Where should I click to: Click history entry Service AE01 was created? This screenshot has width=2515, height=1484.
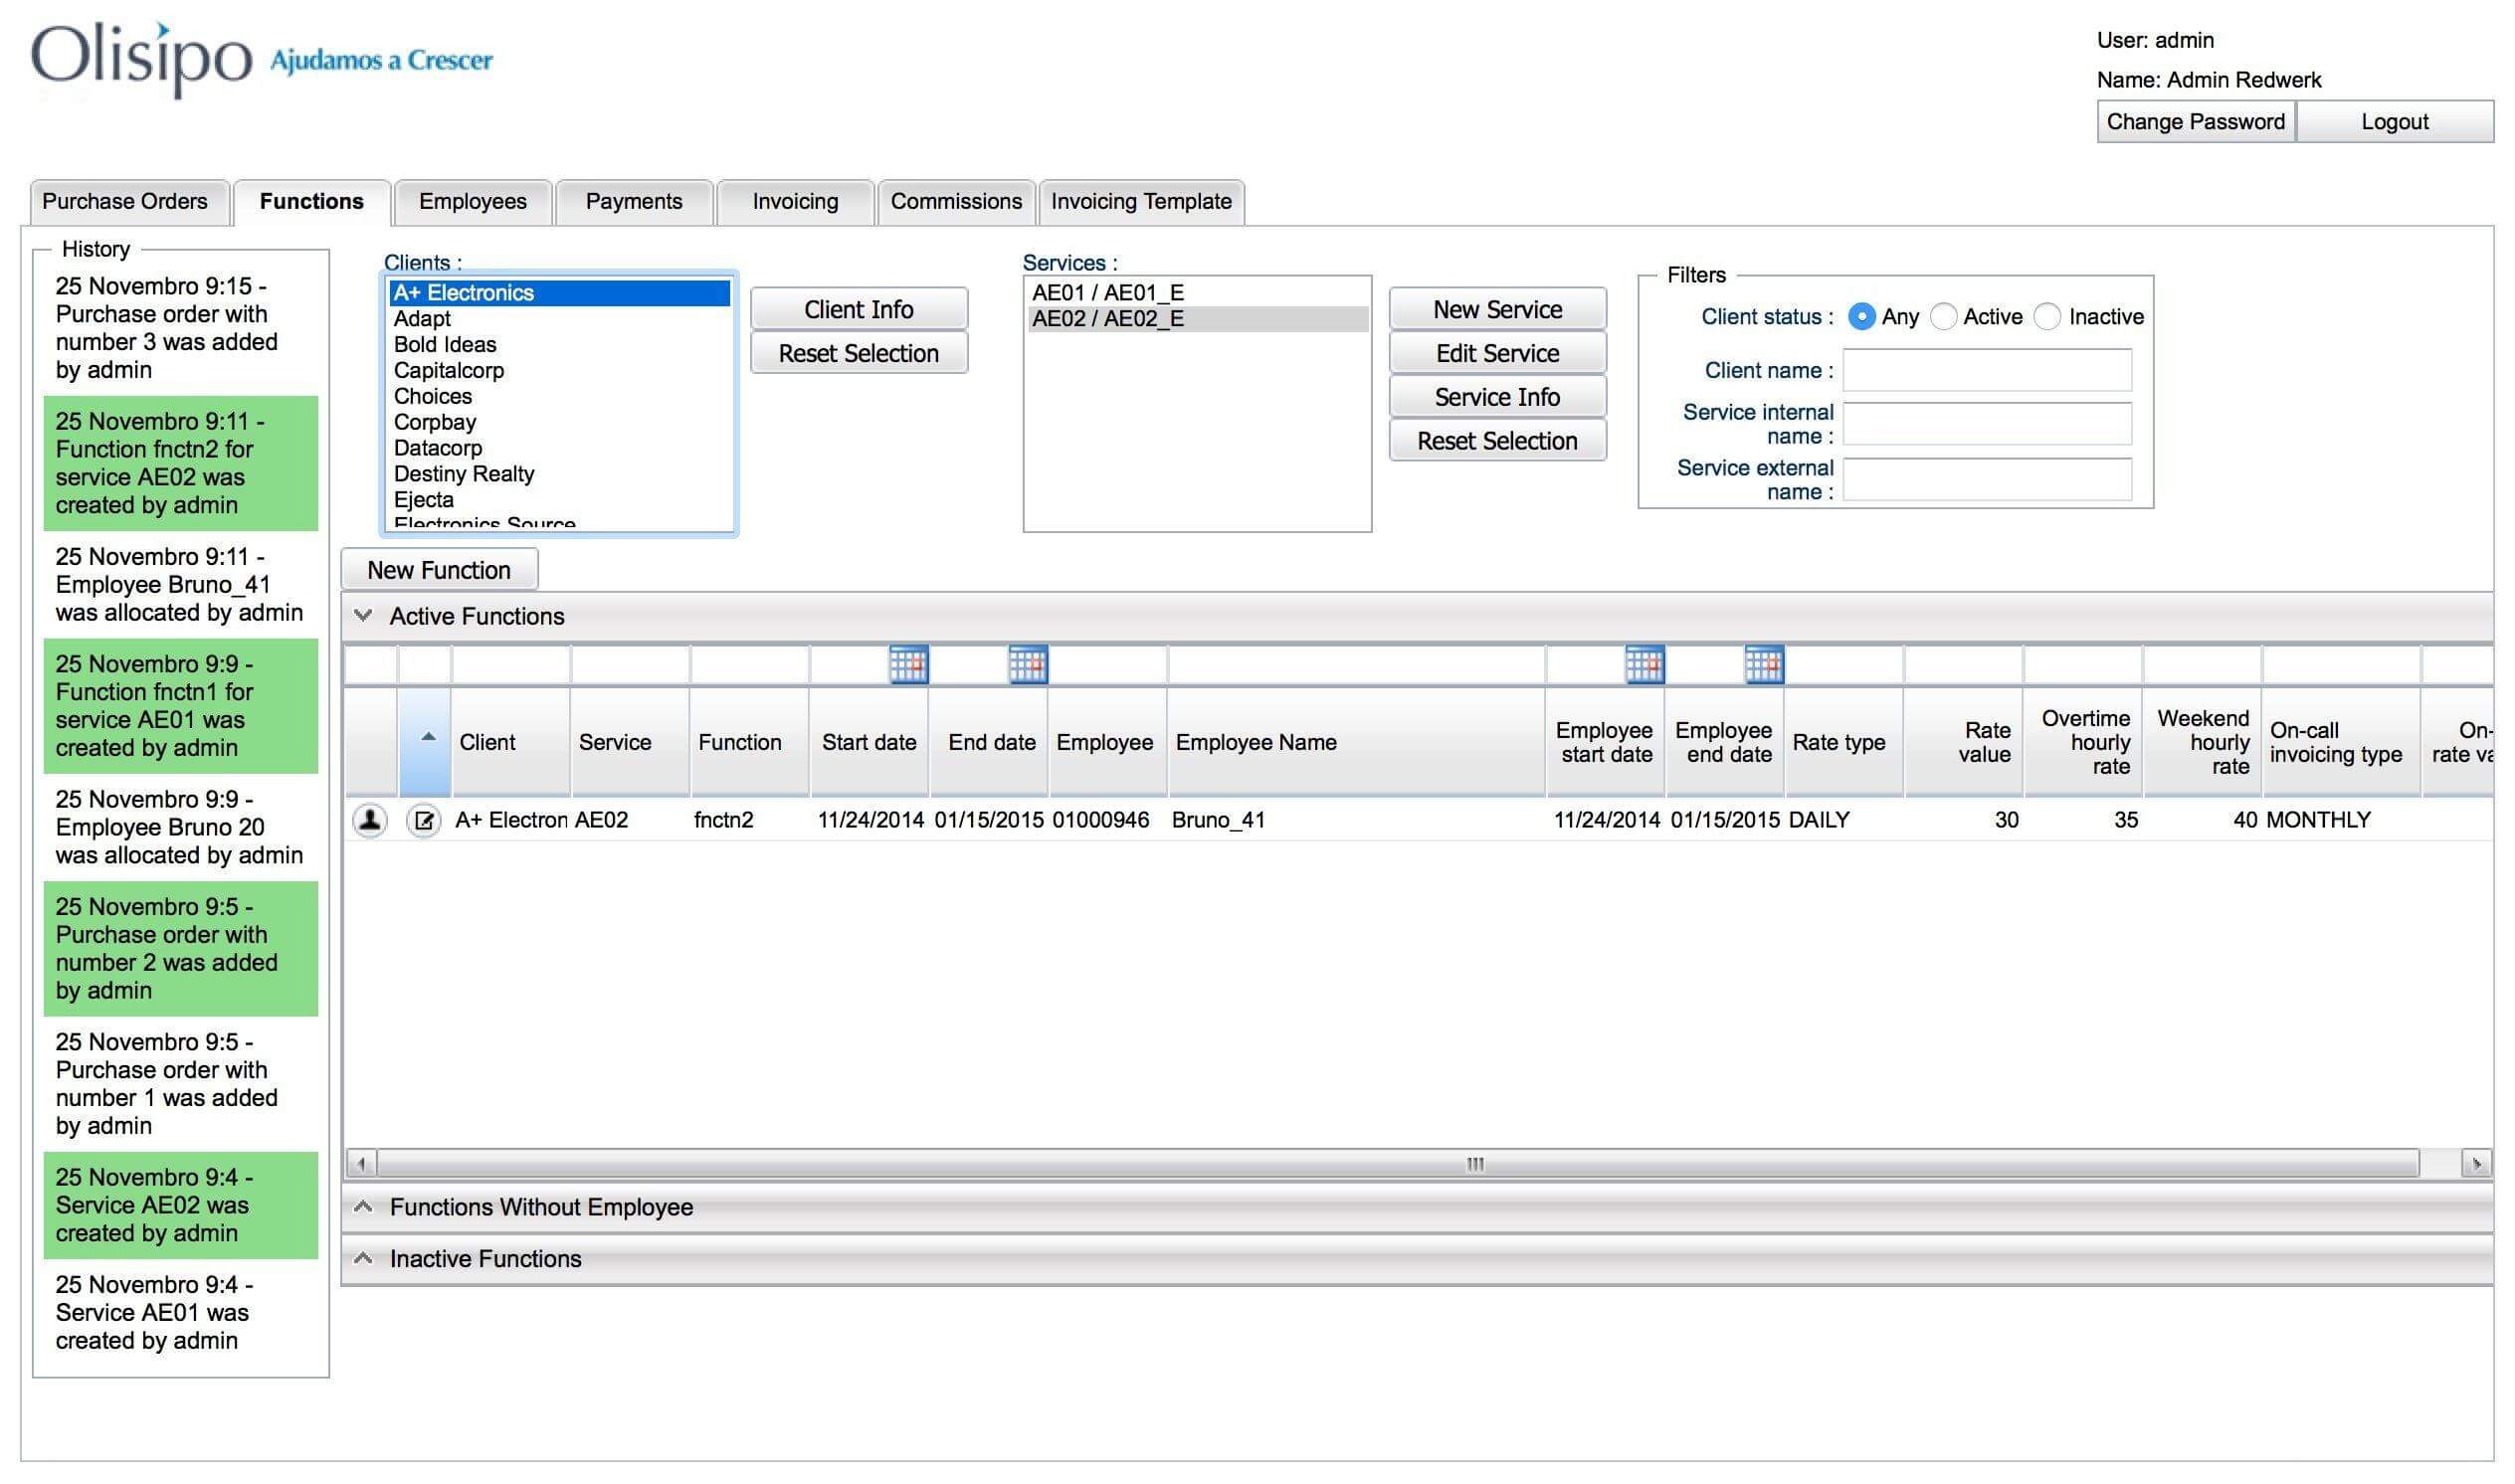(181, 1313)
